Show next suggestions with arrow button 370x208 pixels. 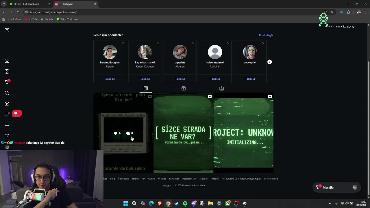(x=269, y=62)
